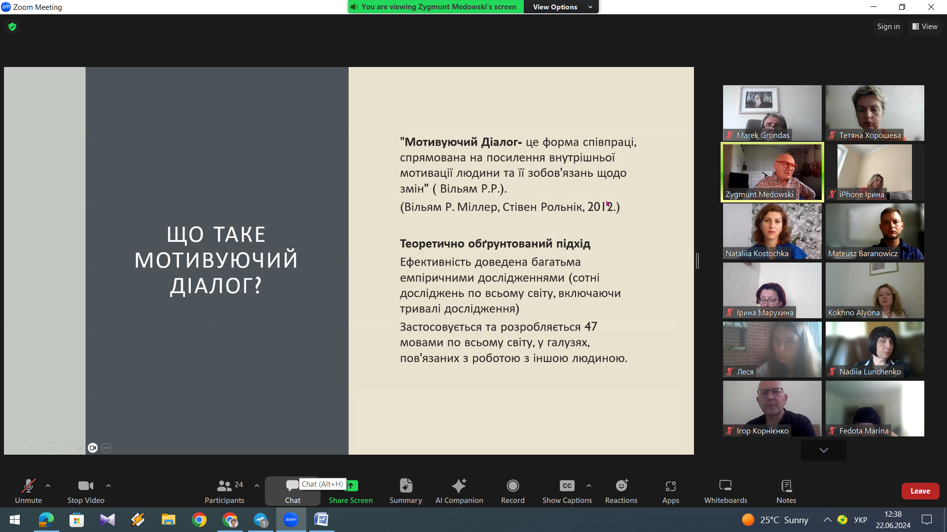
Task: Click the Summary icon
Action: point(405,491)
